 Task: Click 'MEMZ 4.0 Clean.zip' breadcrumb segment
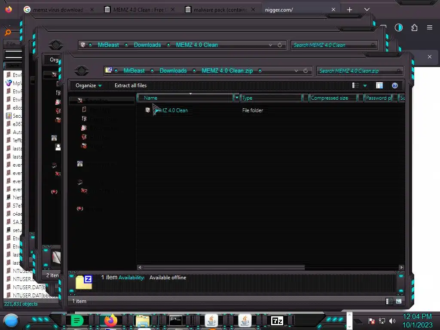[x=227, y=71]
